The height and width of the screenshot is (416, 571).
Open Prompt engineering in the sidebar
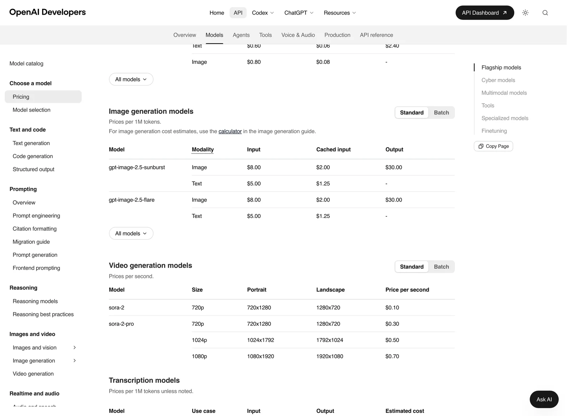tap(36, 216)
